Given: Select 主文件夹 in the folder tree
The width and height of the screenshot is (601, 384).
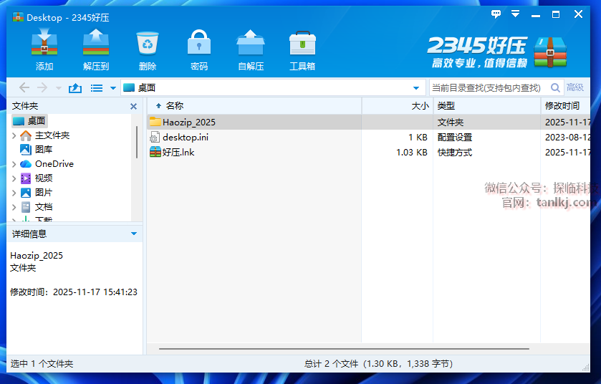Looking at the screenshot, I should [52, 135].
